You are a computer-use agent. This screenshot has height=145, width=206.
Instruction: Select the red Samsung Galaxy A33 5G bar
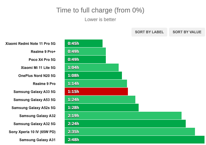click(x=96, y=92)
